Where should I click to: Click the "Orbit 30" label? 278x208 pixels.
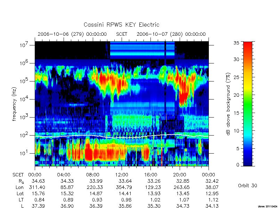247,186
